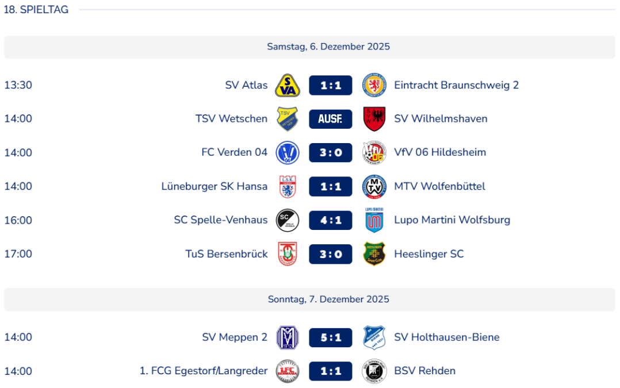This screenshot has height=388, width=620.
Task: Go to VfV 06 Hildesheim team link
Action: [x=440, y=153]
